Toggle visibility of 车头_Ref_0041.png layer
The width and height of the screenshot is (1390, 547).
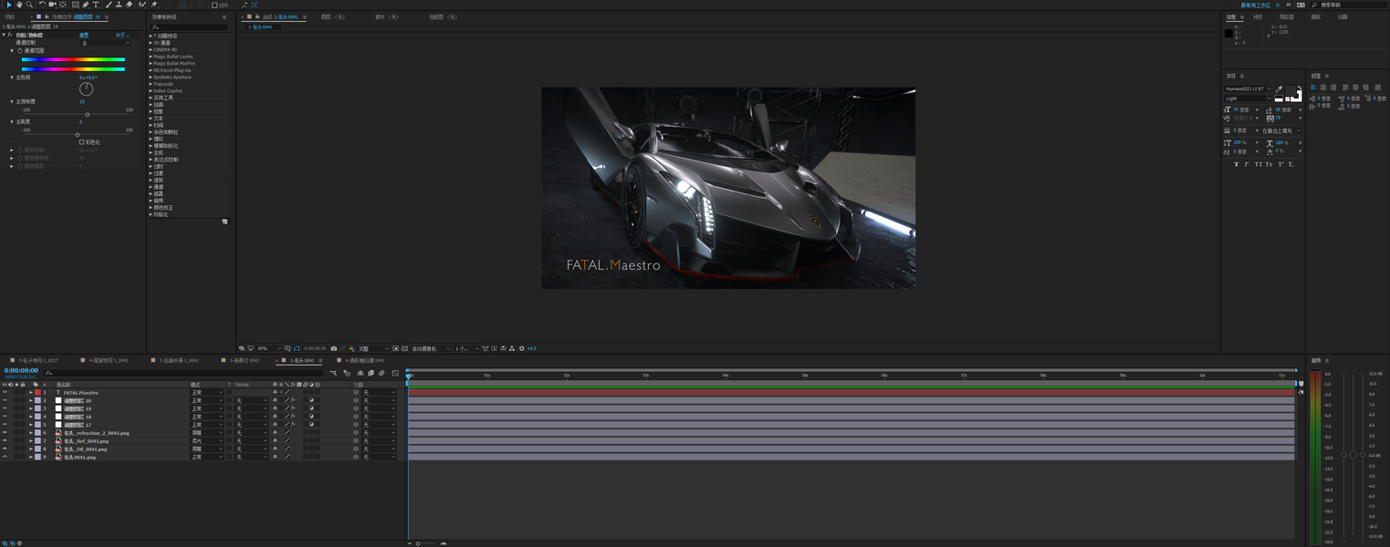(x=5, y=441)
